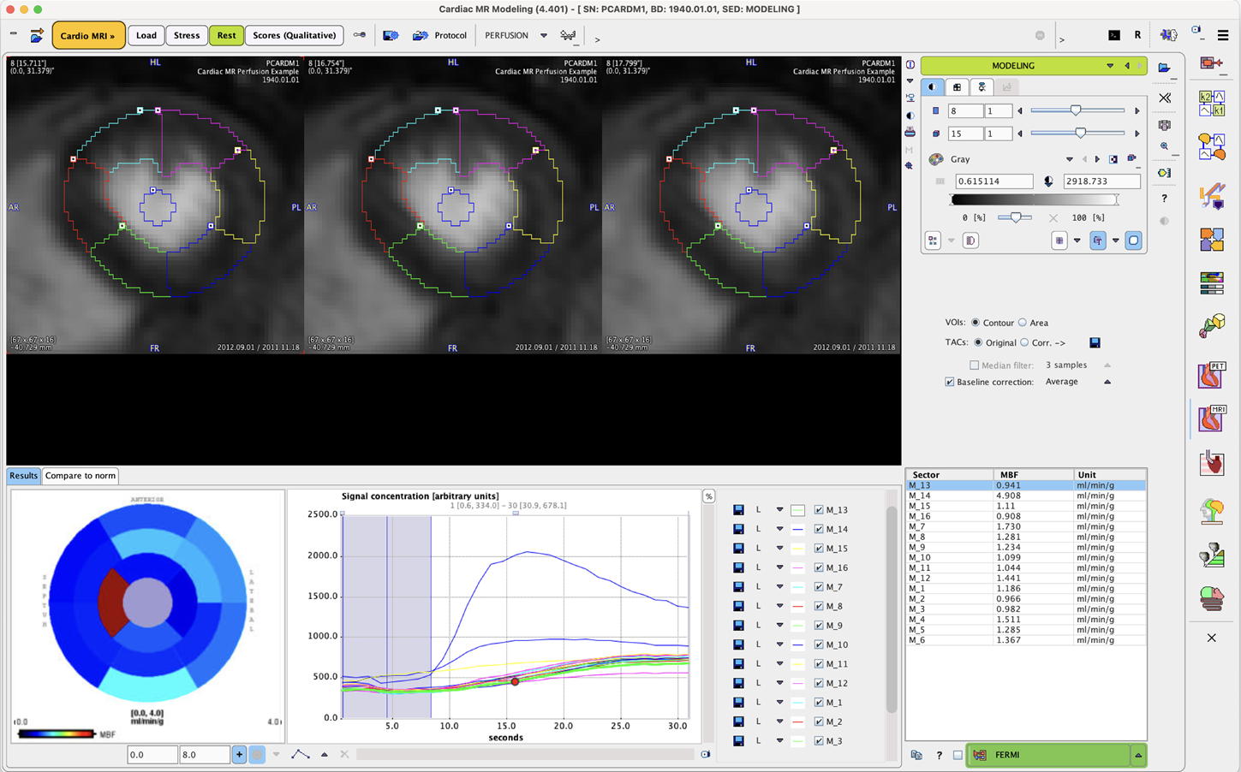The height and width of the screenshot is (772, 1241).
Task: Select the Corr. TACs radio button
Action: click(1024, 342)
